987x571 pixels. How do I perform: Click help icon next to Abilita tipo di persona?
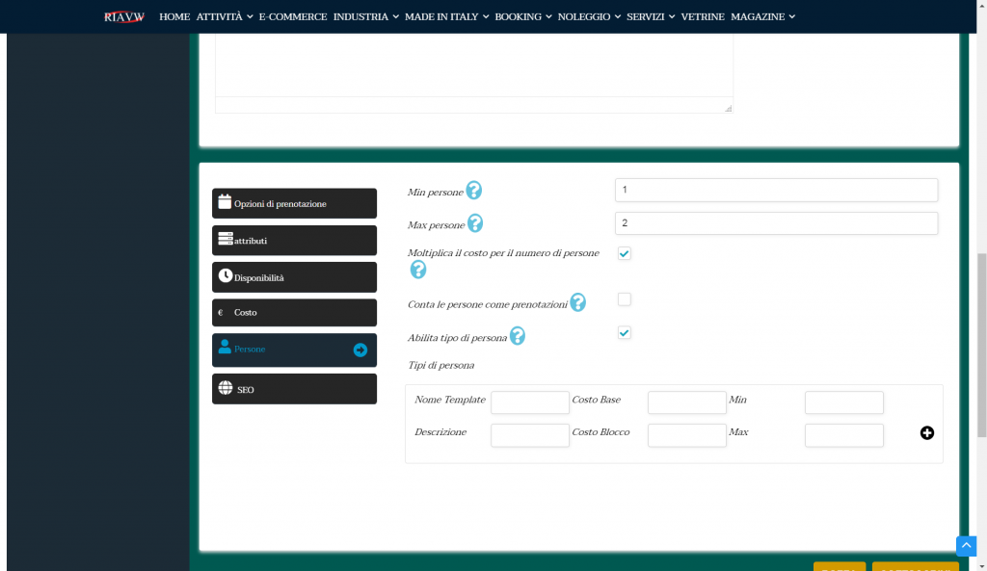518,336
